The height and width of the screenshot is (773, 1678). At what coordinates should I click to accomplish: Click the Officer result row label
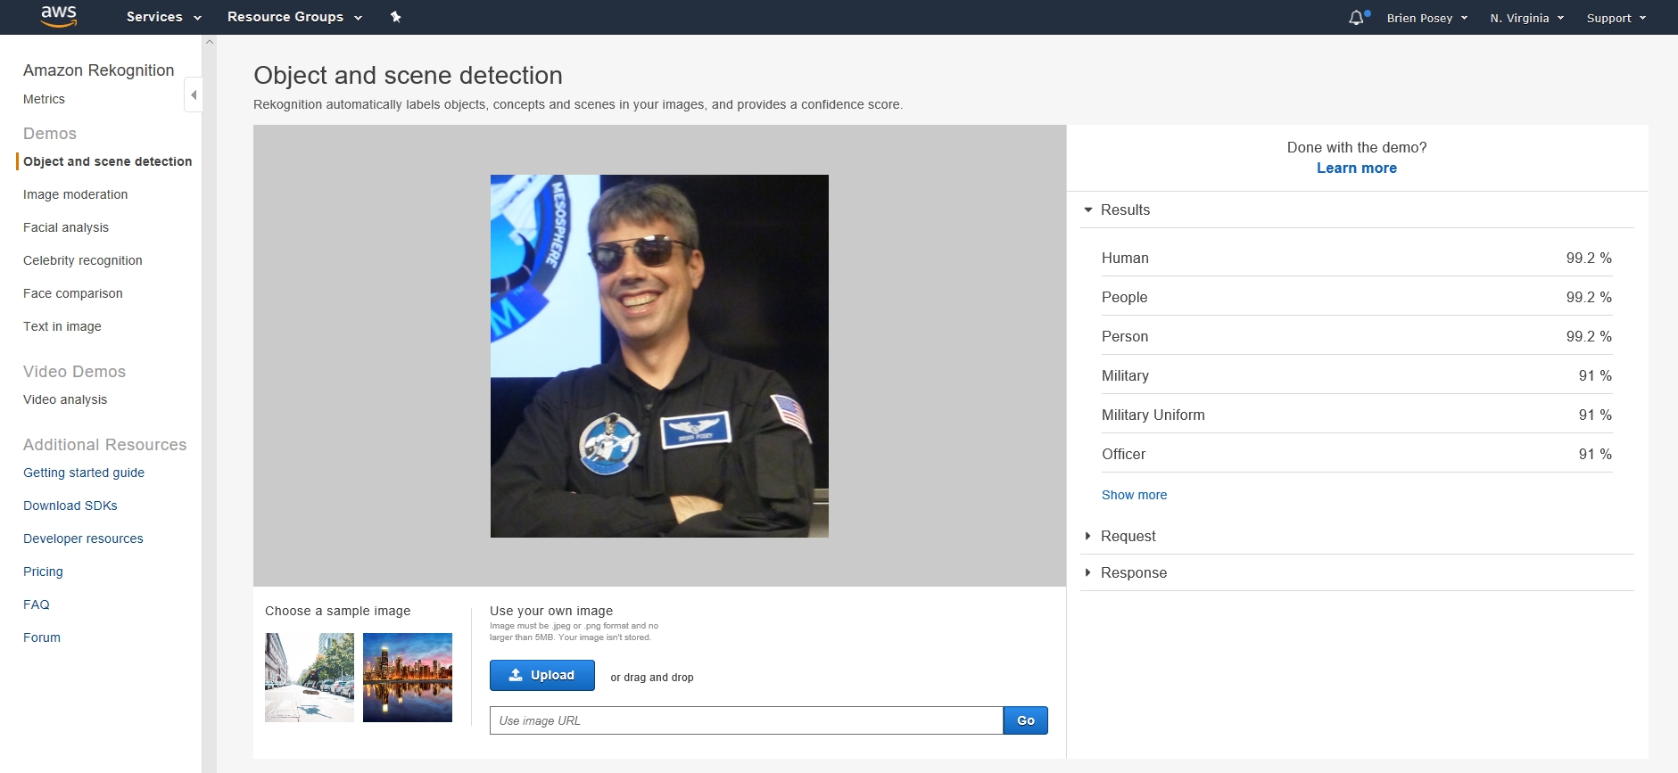1123,454
